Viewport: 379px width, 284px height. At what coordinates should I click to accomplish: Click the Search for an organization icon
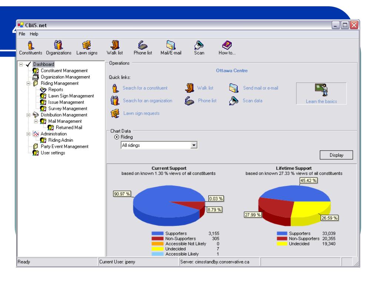pyautogui.click(x=115, y=101)
